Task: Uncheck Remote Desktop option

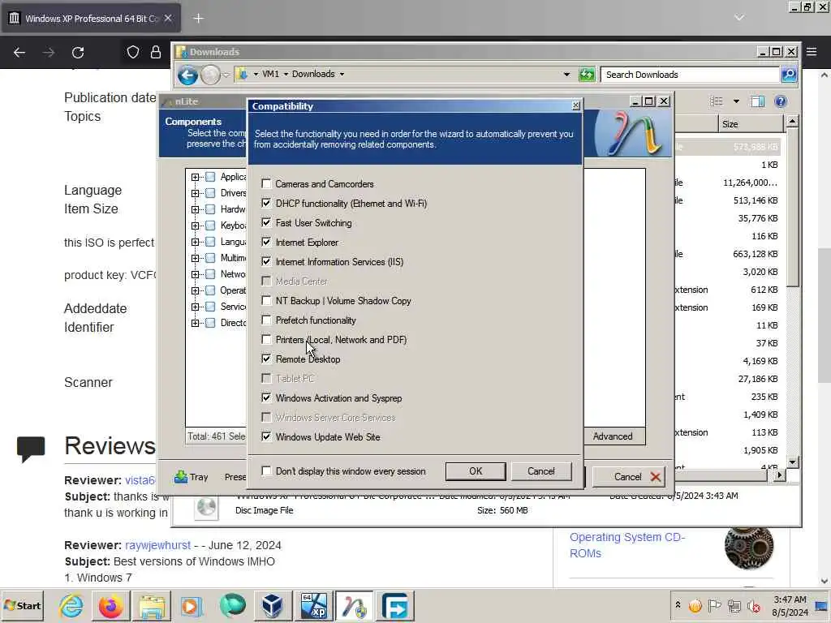Action: pos(266,359)
